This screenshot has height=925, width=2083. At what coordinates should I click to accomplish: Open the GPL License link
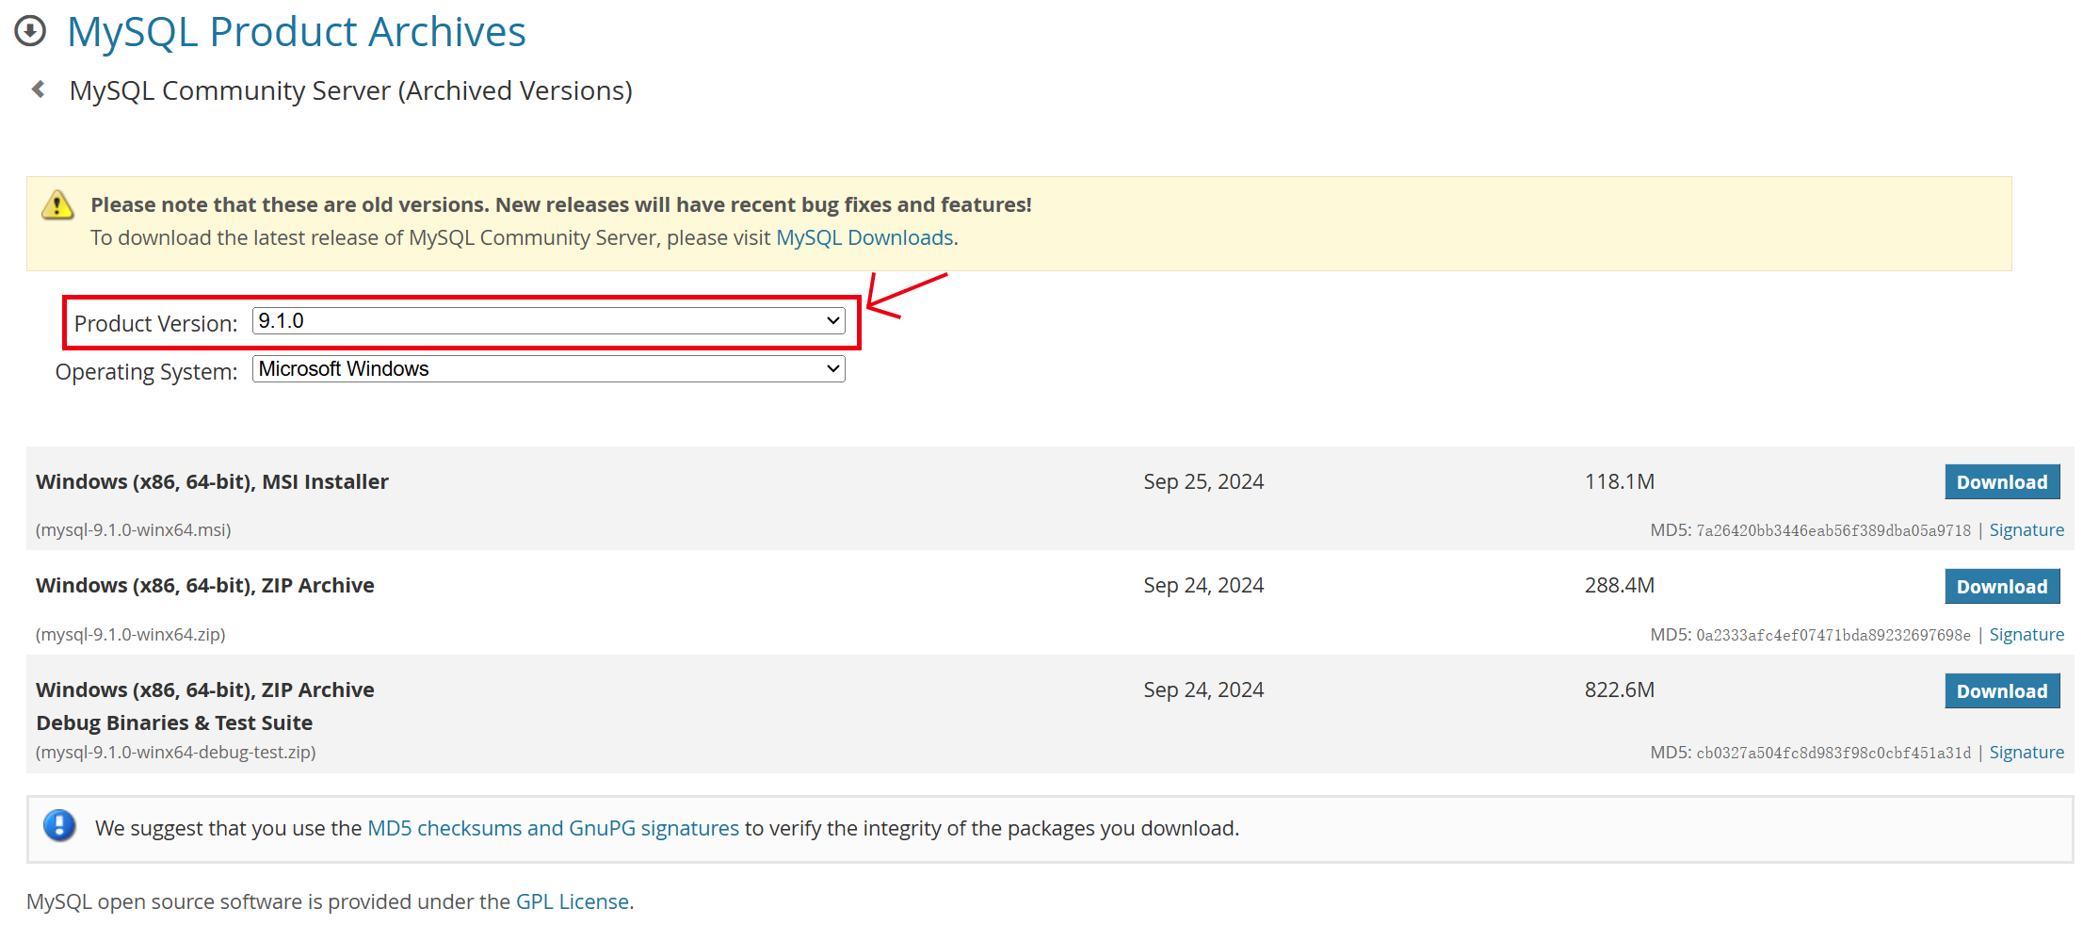point(572,901)
